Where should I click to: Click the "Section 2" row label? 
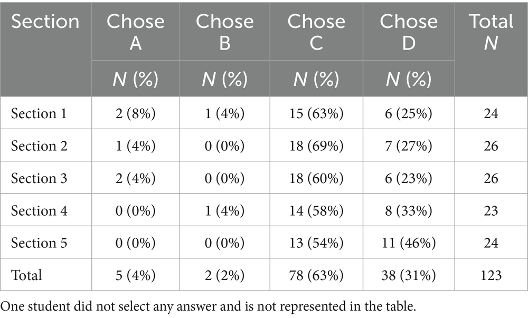pos(39,146)
